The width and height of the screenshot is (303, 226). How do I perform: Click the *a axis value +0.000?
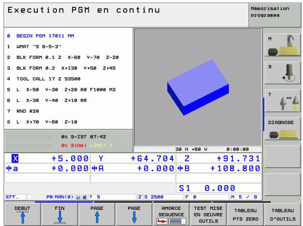(x=70, y=168)
